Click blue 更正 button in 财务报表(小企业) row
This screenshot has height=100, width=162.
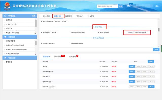[151, 87]
